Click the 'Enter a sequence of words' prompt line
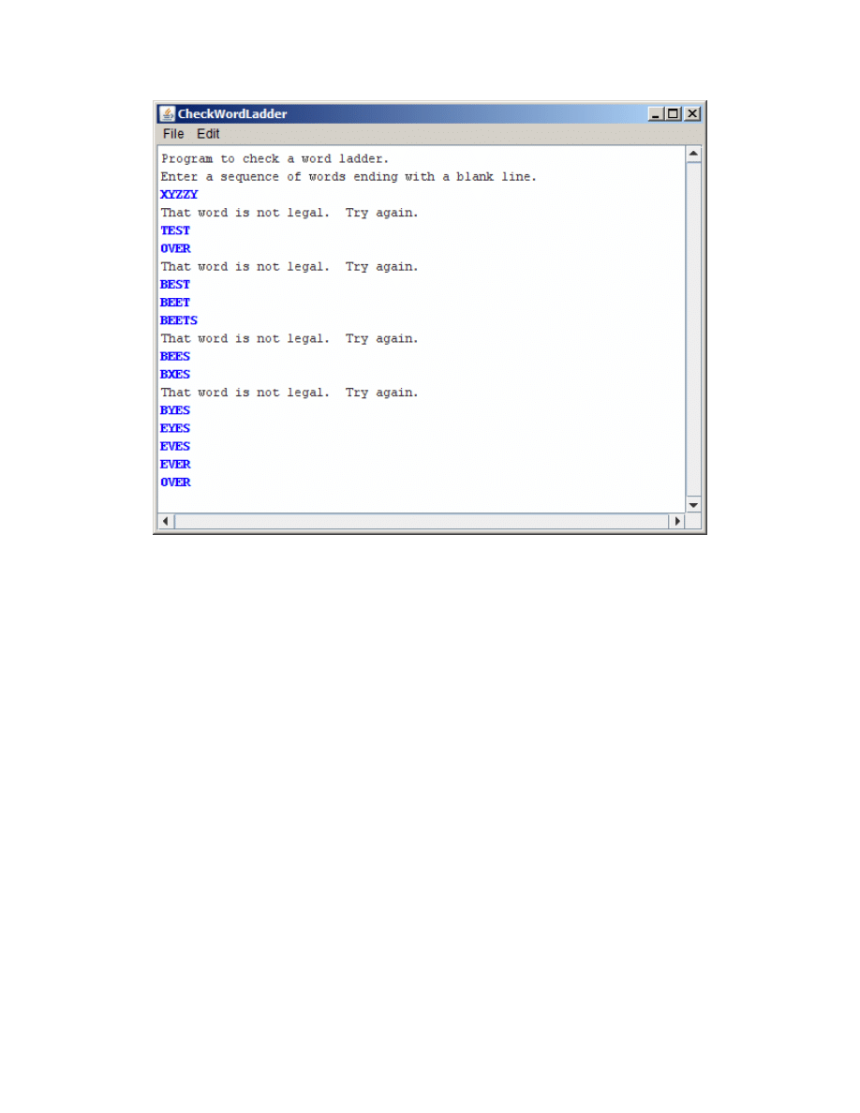 click(348, 177)
